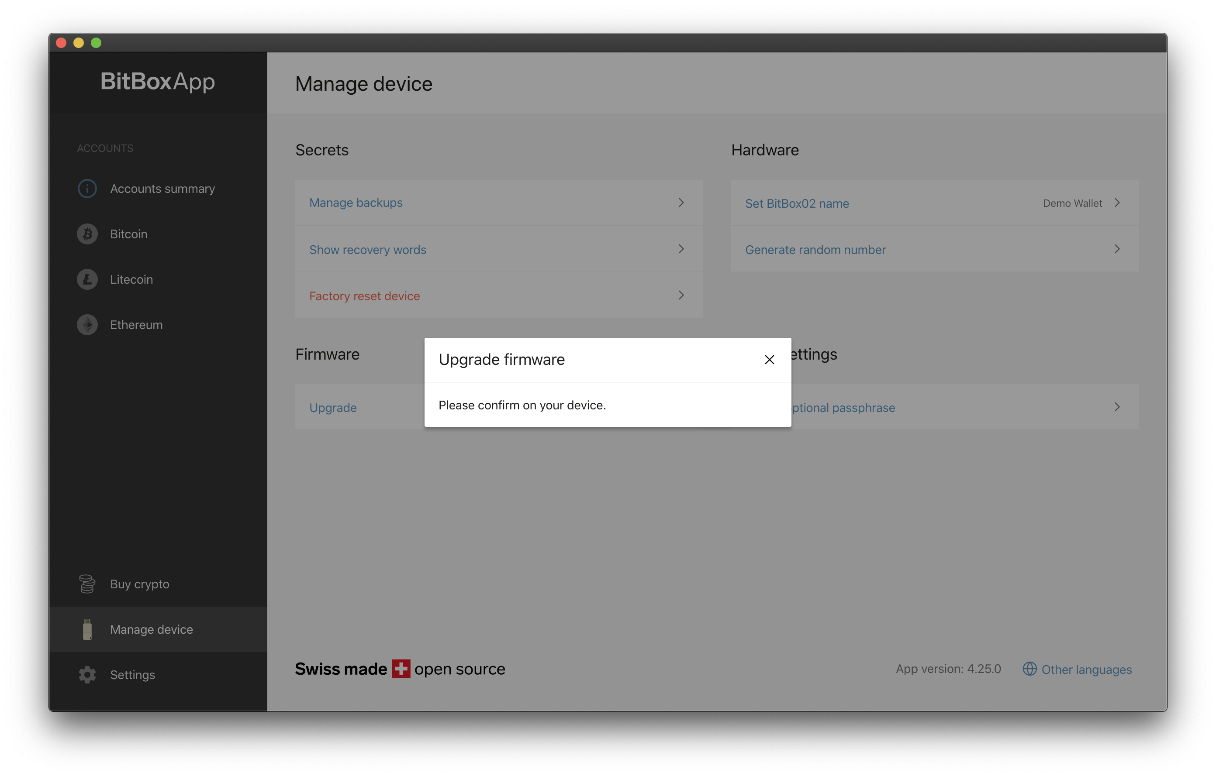Click the Settings gear icon
The height and width of the screenshot is (776, 1216).
[x=87, y=675]
